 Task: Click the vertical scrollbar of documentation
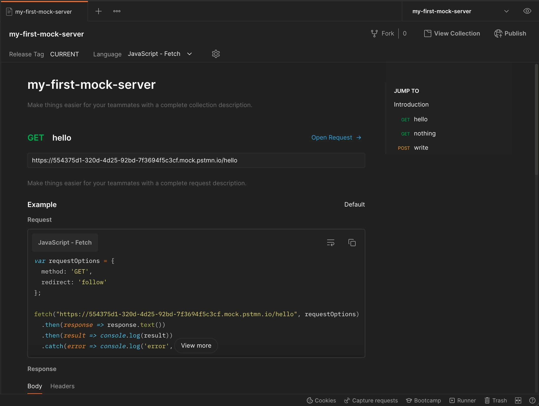pos(536,120)
